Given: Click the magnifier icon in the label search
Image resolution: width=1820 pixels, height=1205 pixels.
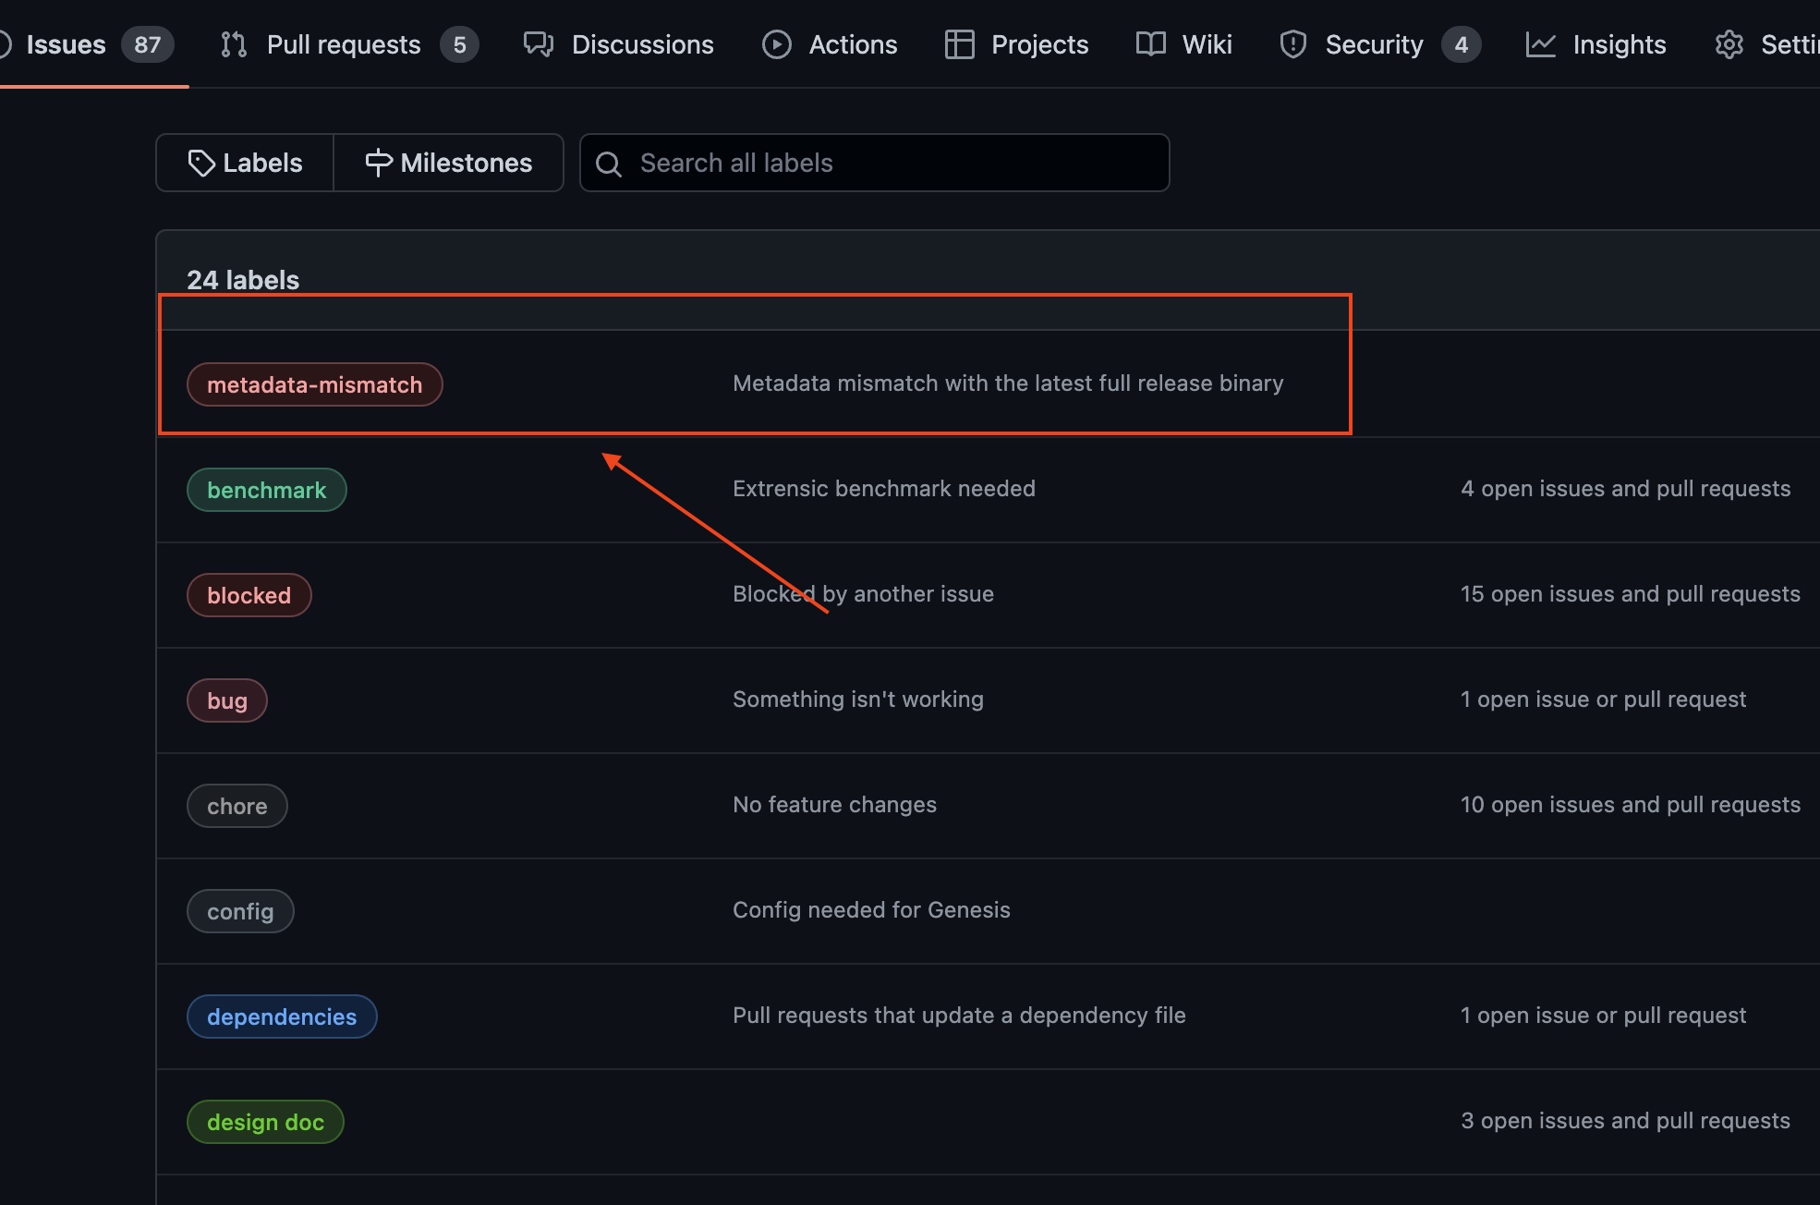Looking at the screenshot, I should [x=609, y=163].
